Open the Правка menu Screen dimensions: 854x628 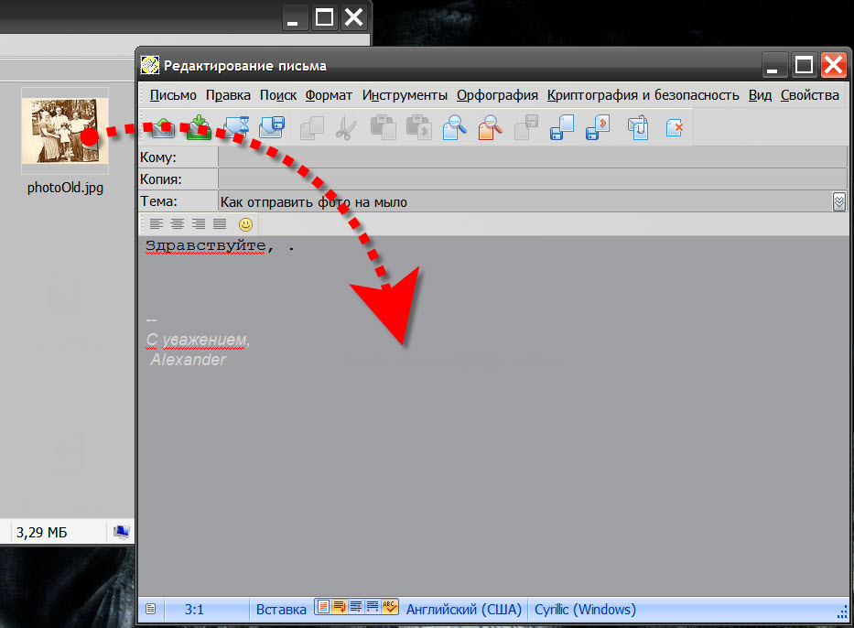pyautogui.click(x=228, y=95)
